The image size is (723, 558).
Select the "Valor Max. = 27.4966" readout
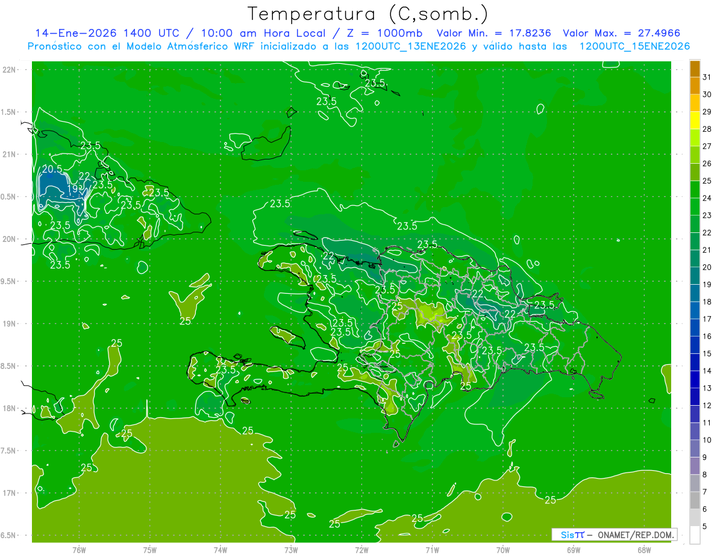tap(621, 33)
